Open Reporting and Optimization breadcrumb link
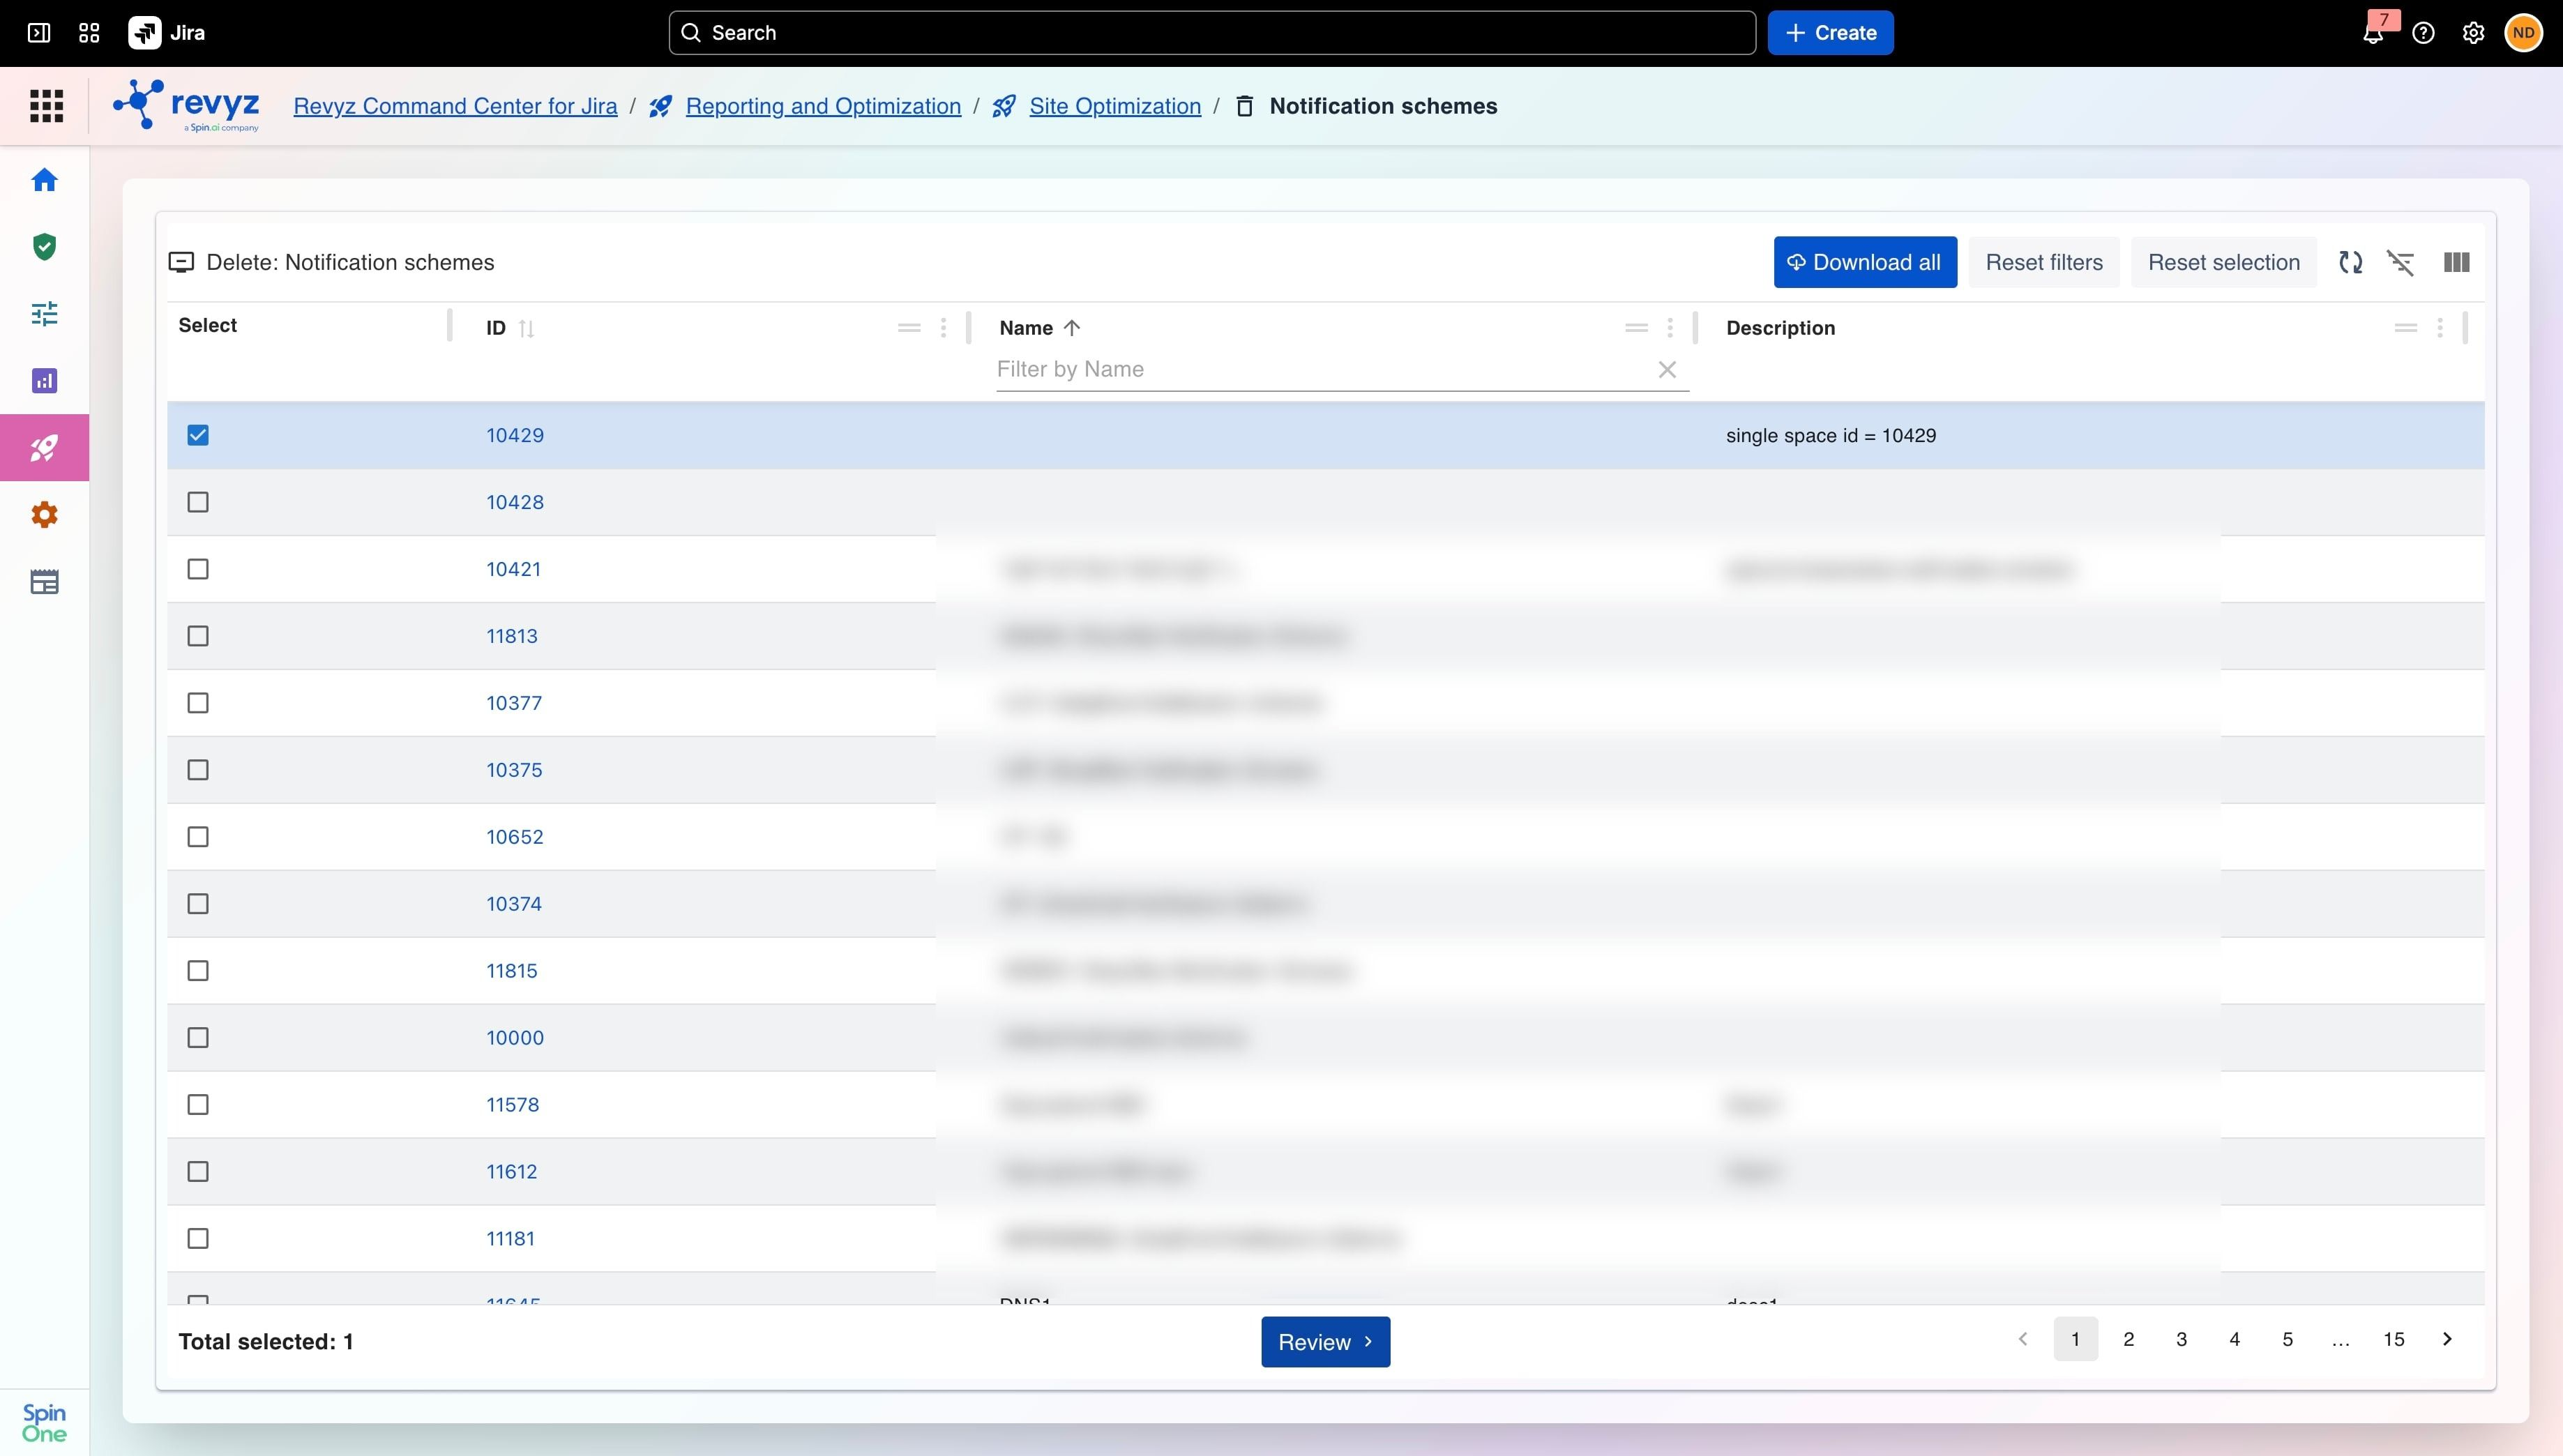This screenshot has width=2563, height=1456. [823, 106]
